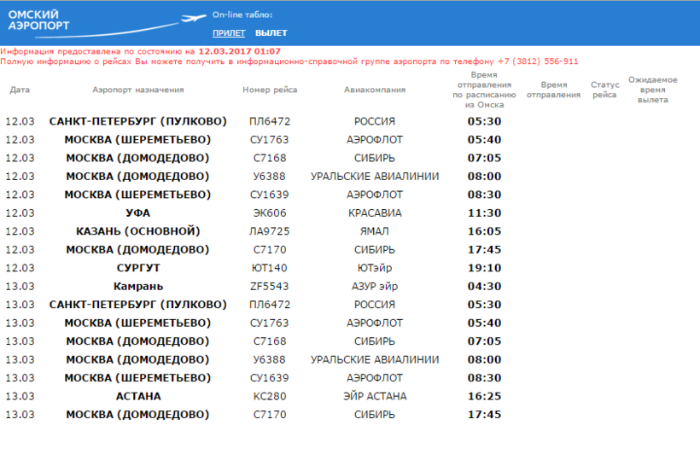Click flight number КС280

coord(270,396)
